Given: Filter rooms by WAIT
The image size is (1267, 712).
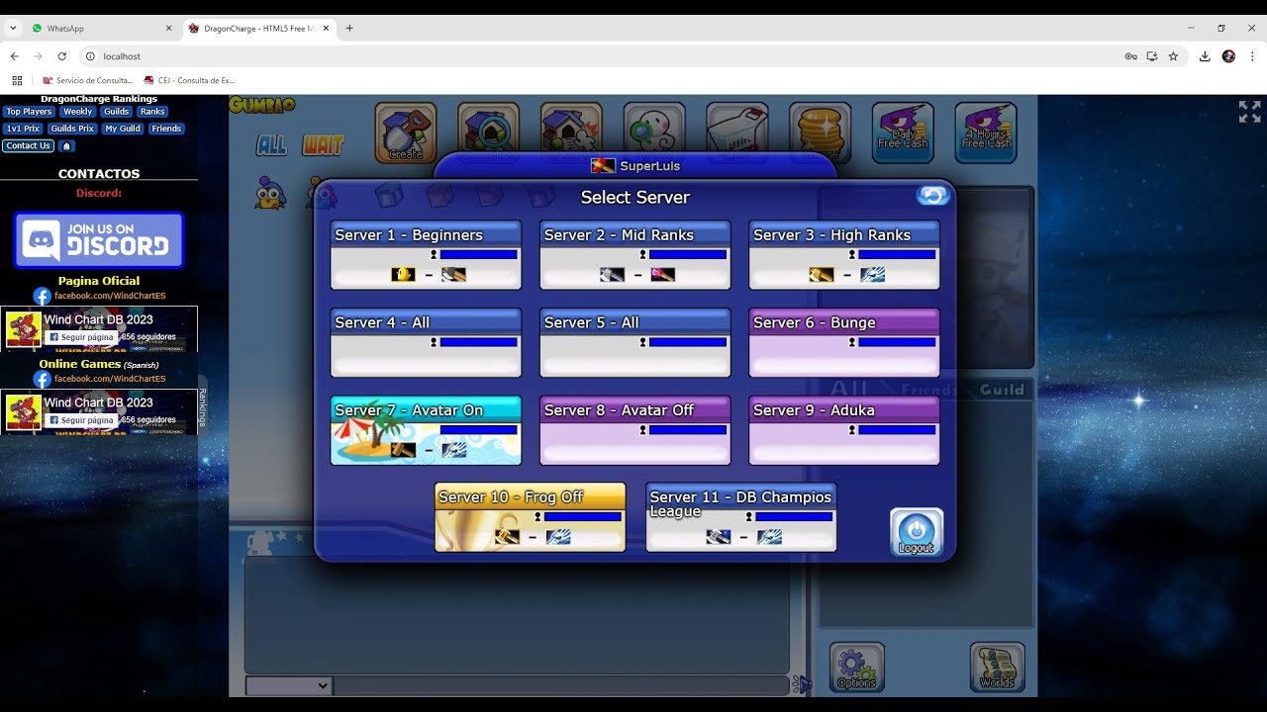Looking at the screenshot, I should [323, 145].
